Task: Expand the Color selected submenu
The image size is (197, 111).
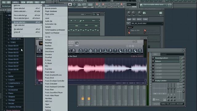Action: (27, 25)
